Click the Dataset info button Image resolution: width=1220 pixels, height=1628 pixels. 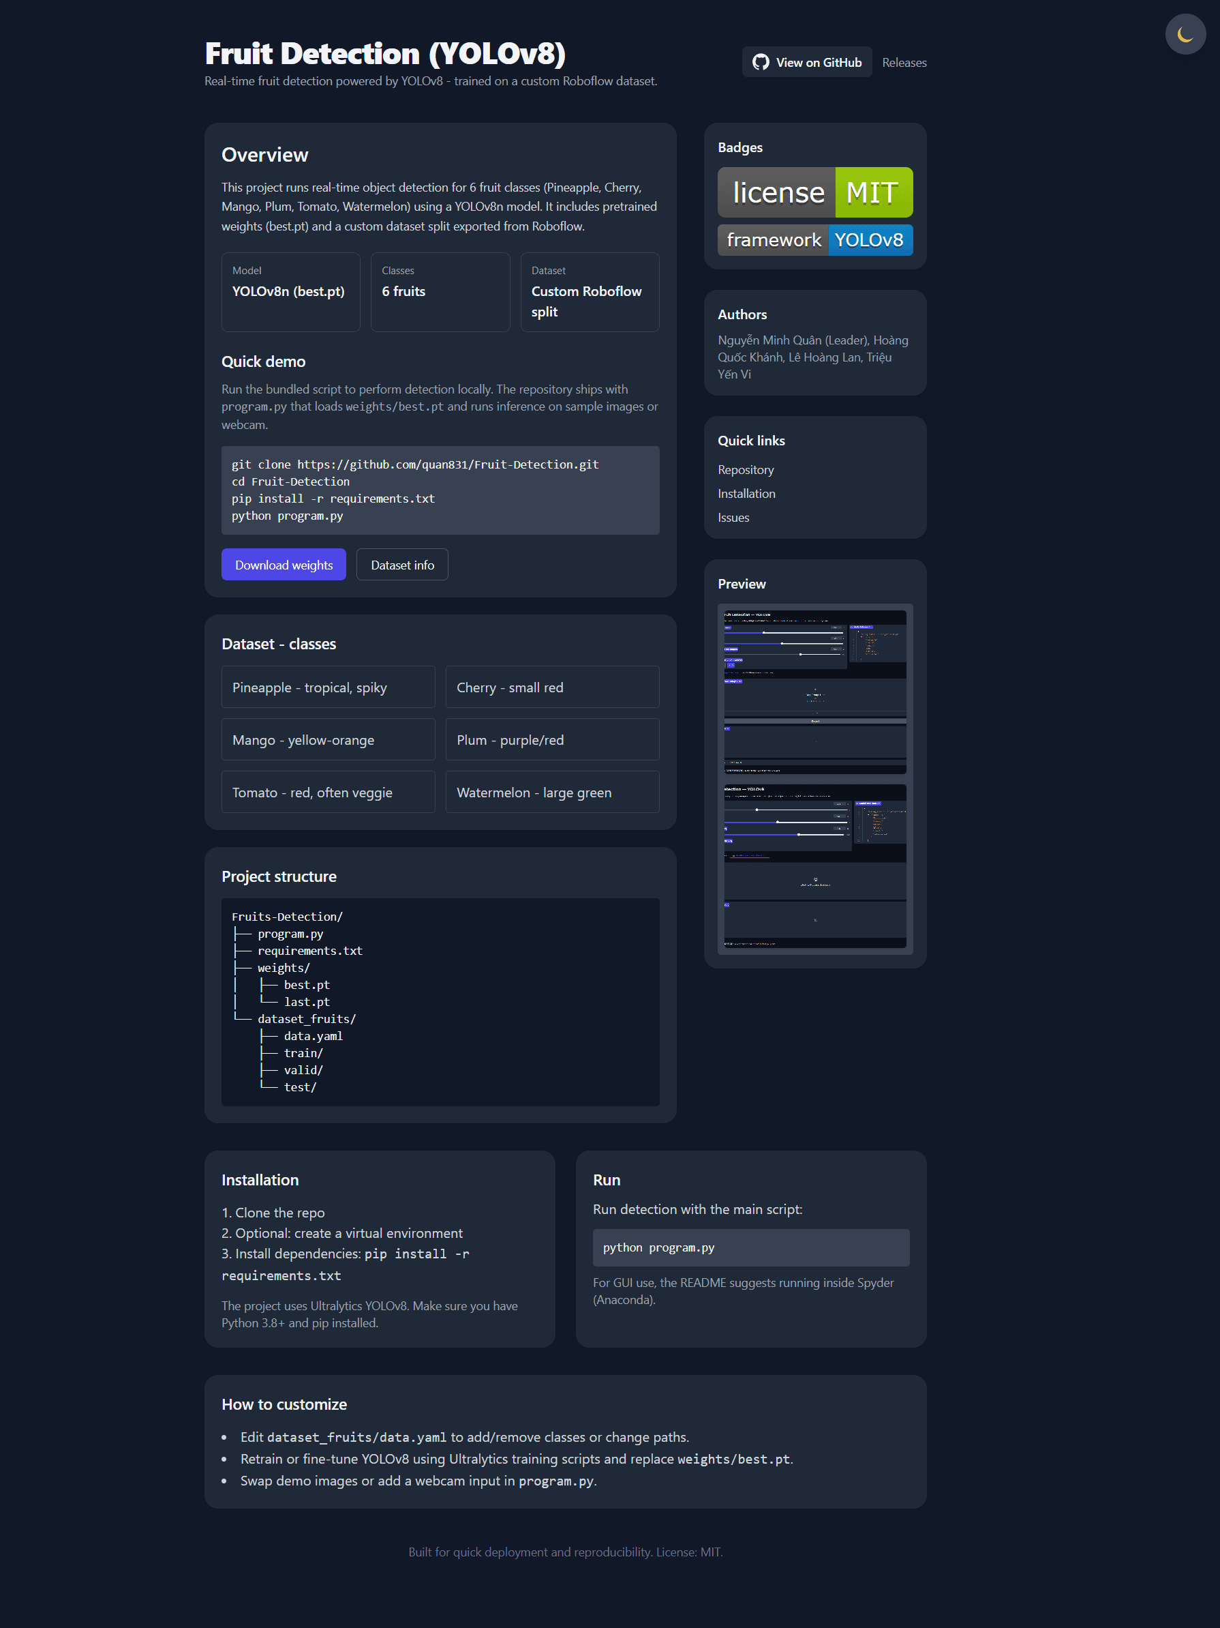coord(401,565)
